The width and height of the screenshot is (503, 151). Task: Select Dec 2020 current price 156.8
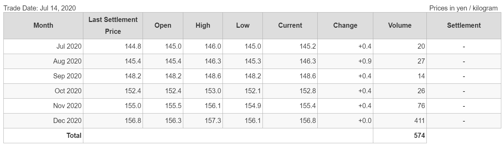click(308, 121)
